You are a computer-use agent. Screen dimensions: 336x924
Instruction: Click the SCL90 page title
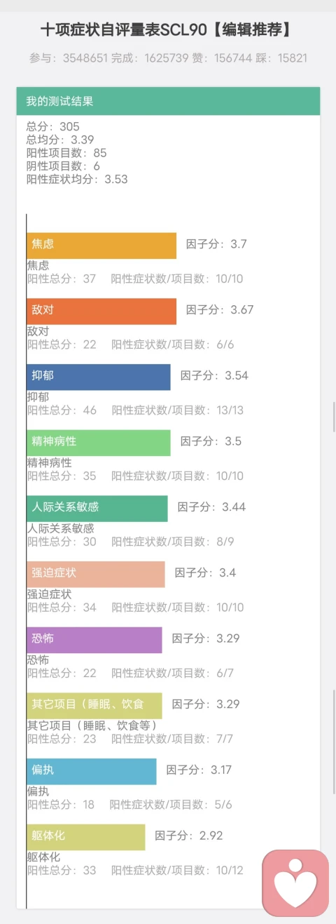tap(167, 30)
